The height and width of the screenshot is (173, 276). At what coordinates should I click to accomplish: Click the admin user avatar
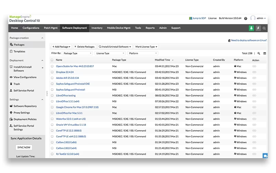pos(253,18)
